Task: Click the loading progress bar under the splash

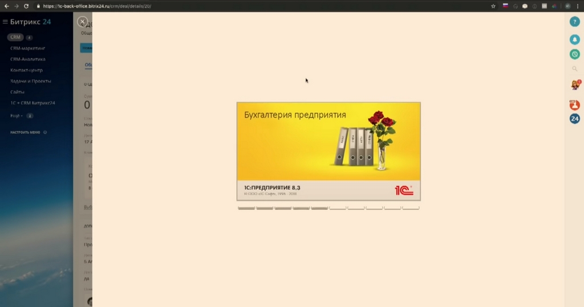Action: 328,208
